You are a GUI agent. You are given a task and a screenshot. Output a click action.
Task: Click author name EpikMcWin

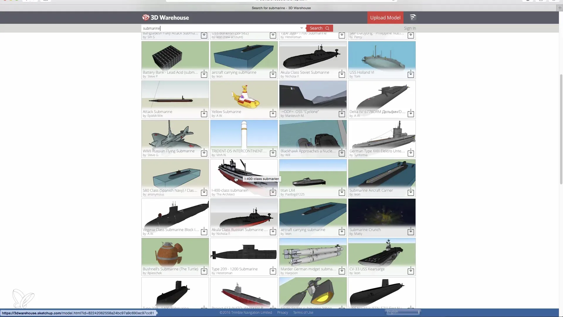[155, 116]
